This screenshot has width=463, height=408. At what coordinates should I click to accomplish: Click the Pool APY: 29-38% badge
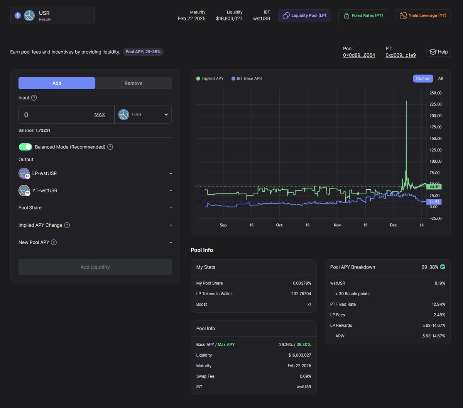point(143,52)
